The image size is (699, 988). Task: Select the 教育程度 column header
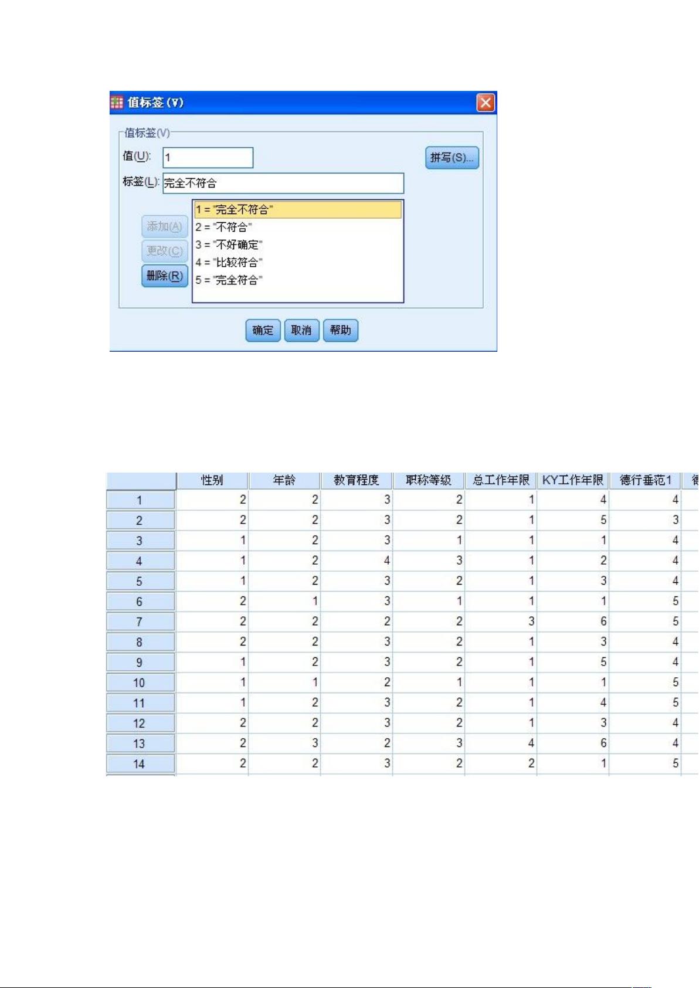point(356,480)
